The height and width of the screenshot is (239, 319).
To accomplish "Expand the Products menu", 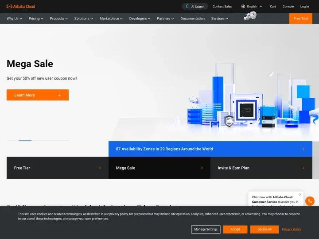I will [59, 19].
